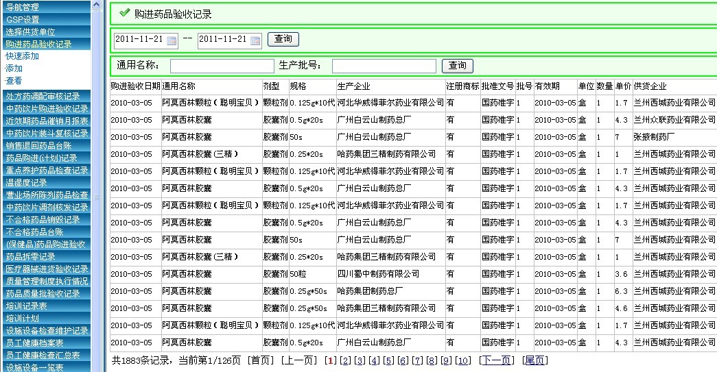Click 添加 submenu link

tap(14, 69)
